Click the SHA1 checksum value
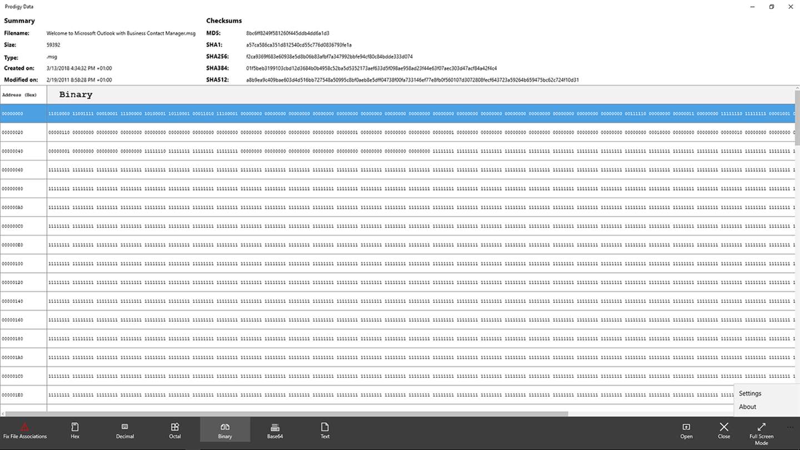 (299, 45)
